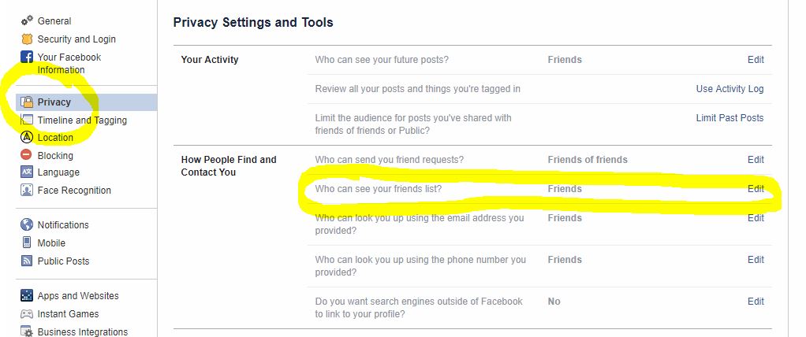This screenshot has height=337, width=806.
Task: Click the Security and Login badge icon
Action: tap(27, 39)
